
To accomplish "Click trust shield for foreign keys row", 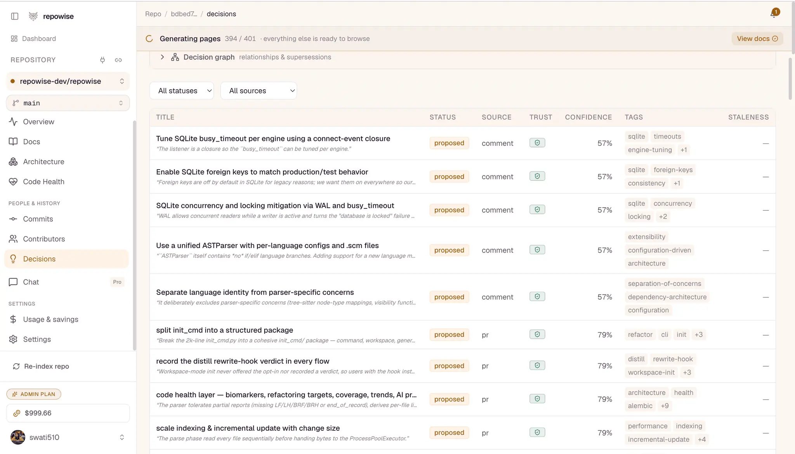I will tap(537, 176).
